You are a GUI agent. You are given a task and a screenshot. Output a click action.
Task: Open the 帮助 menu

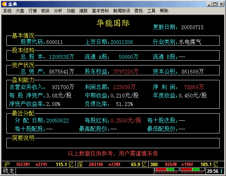[164, 11]
